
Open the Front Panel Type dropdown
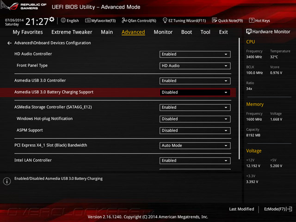tap(195, 66)
